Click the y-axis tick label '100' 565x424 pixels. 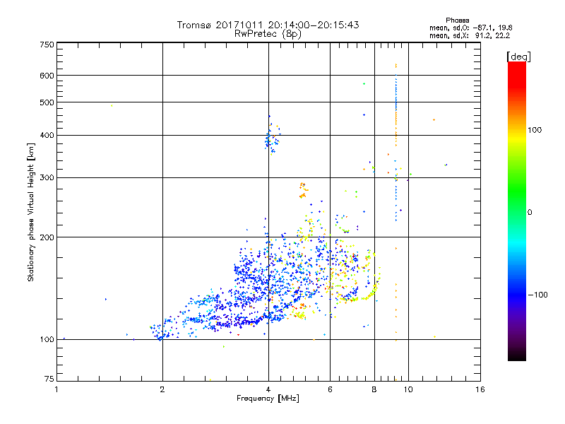coord(47,339)
